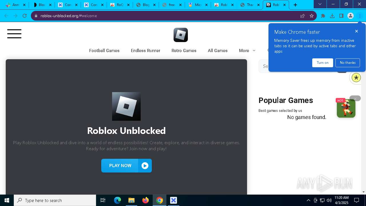Open the clock showing 11:20 AM
Image resolution: width=366 pixels, height=206 pixels.
point(341,200)
